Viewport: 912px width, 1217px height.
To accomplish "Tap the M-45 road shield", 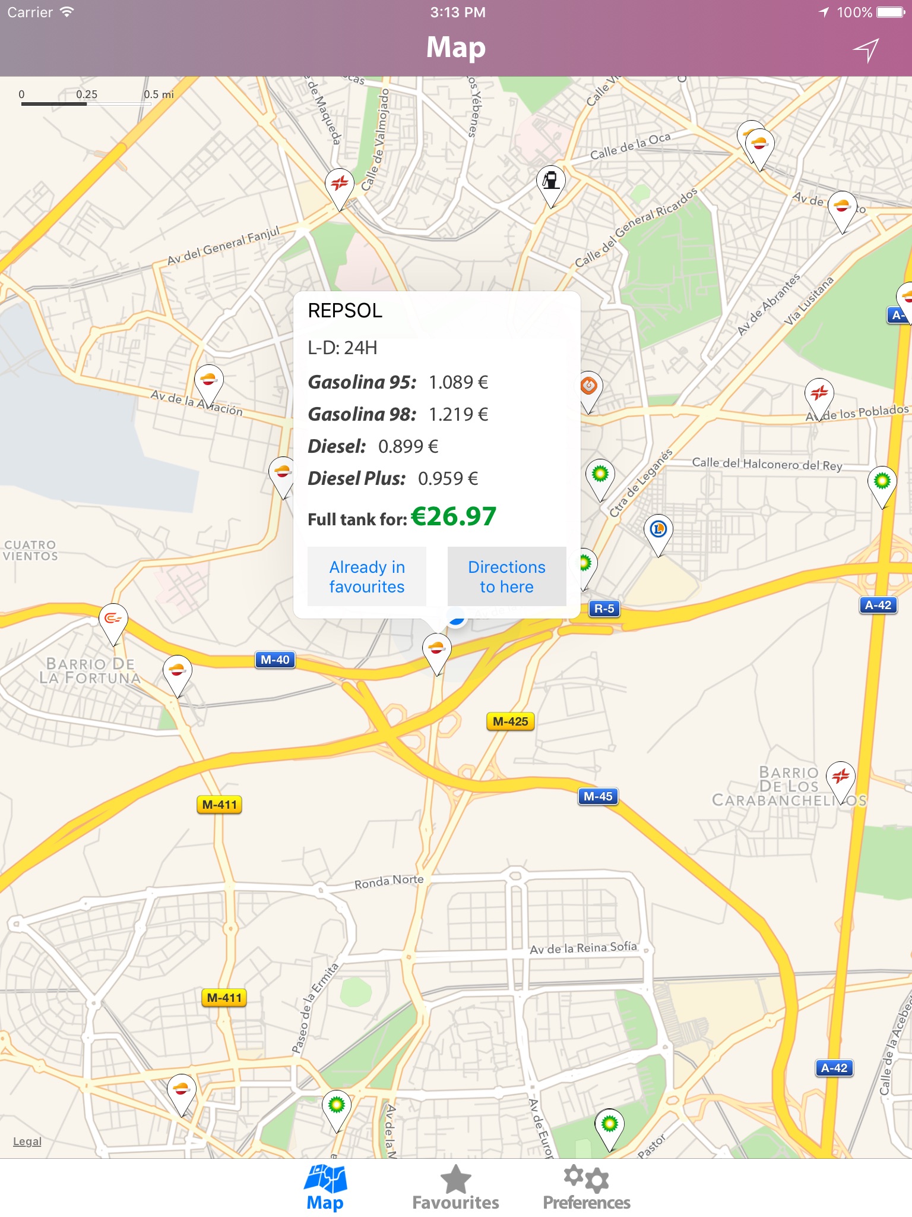I will coord(598,796).
